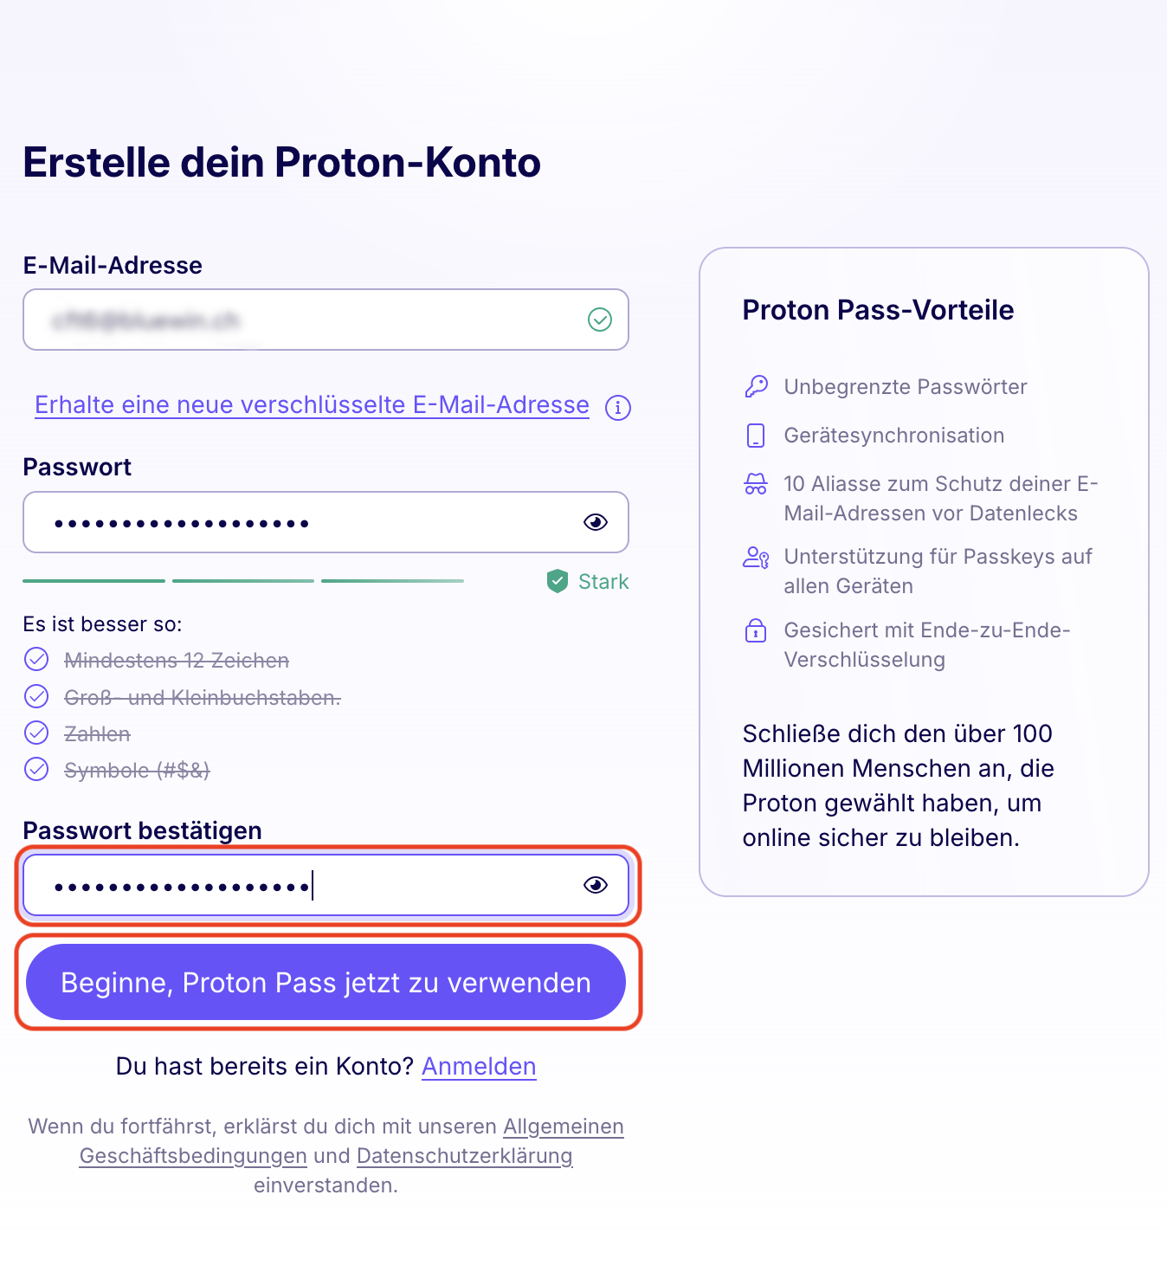Follow the Anmelden link

click(x=479, y=1066)
